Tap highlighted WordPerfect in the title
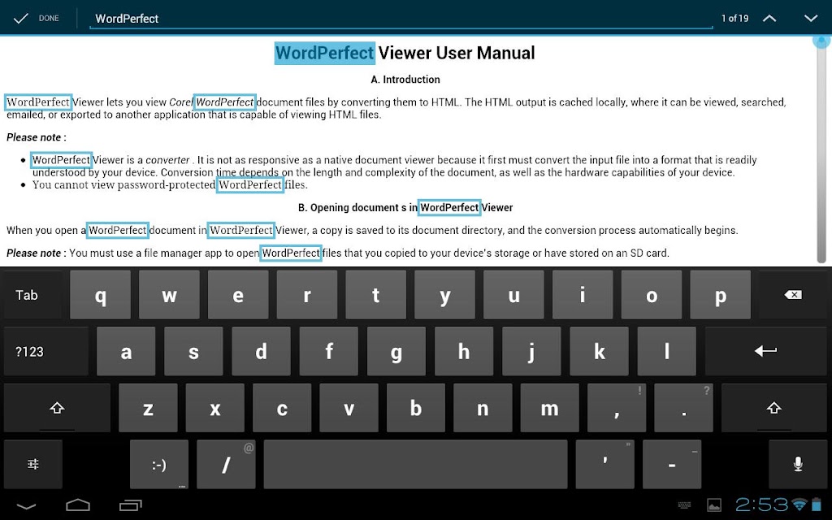The height and width of the screenshot is (520, 832). [x=325, y=53]
